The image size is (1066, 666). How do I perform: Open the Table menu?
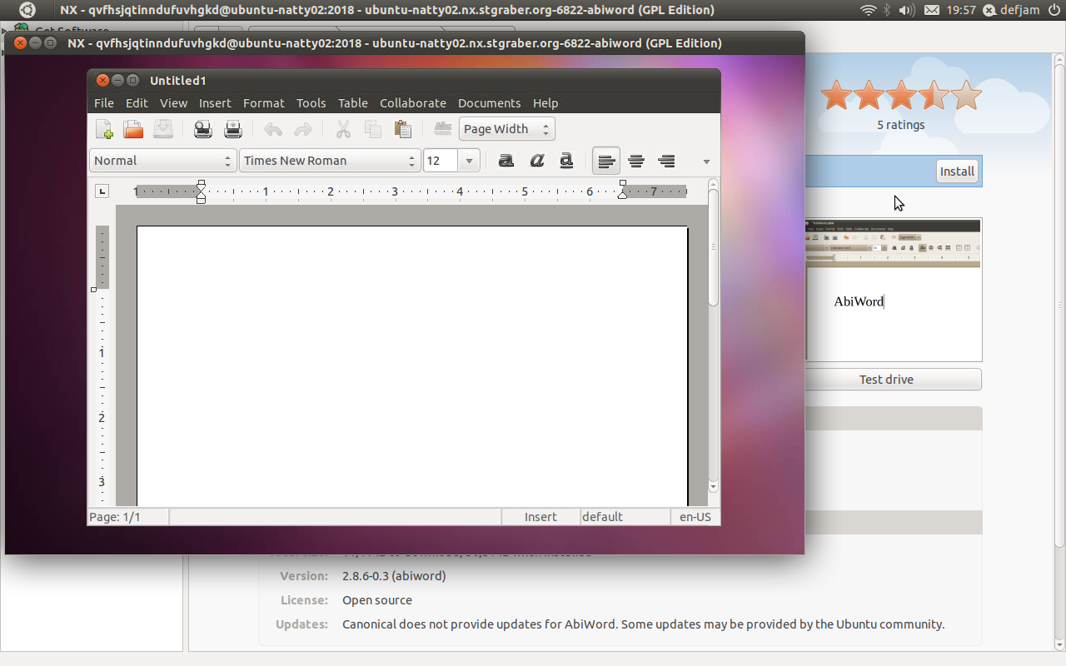pyautogui.click(x=353, y=103)
